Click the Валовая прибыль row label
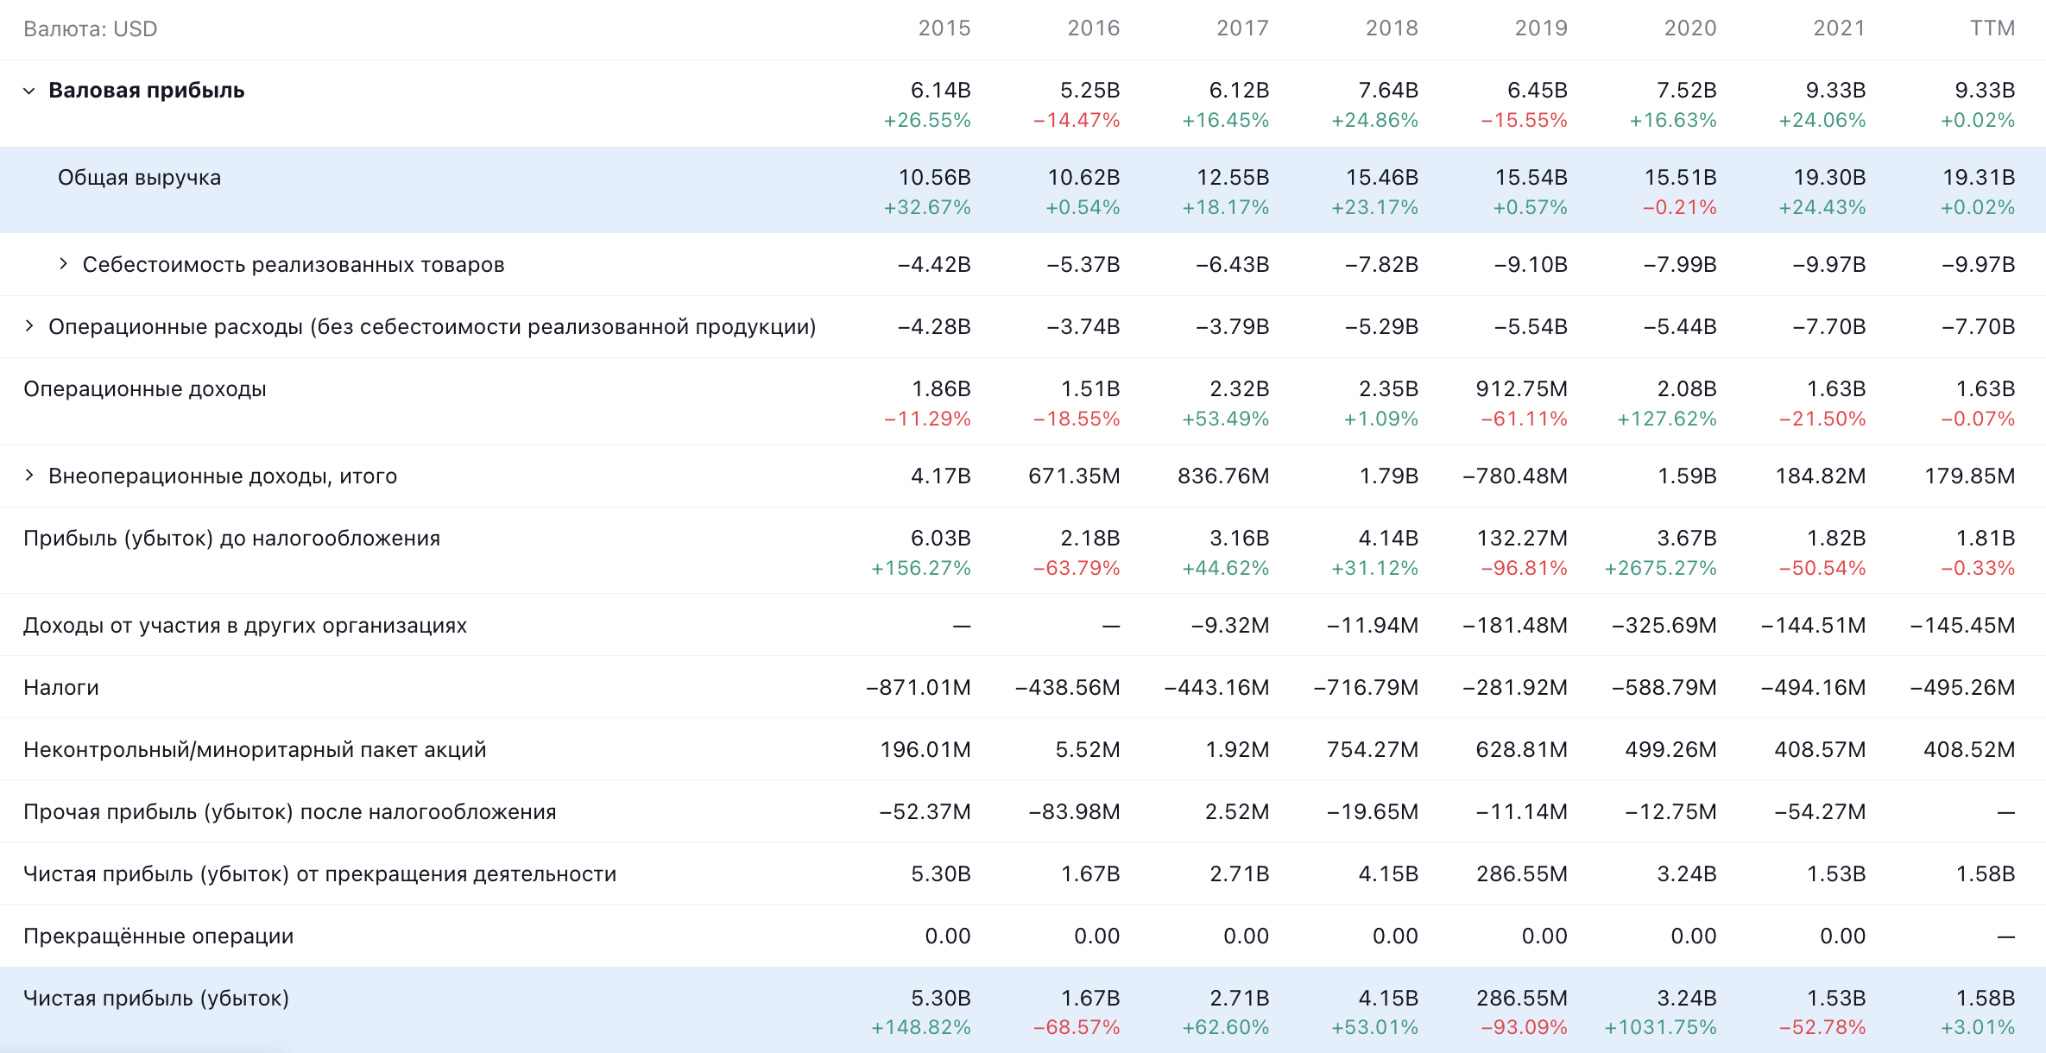 pos(147,91)
